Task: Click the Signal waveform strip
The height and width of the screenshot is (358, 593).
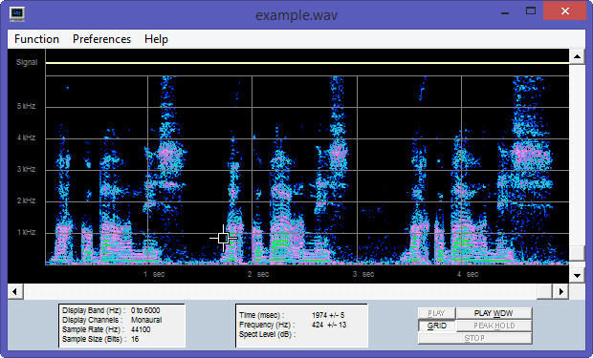Action: pos(307,63)
